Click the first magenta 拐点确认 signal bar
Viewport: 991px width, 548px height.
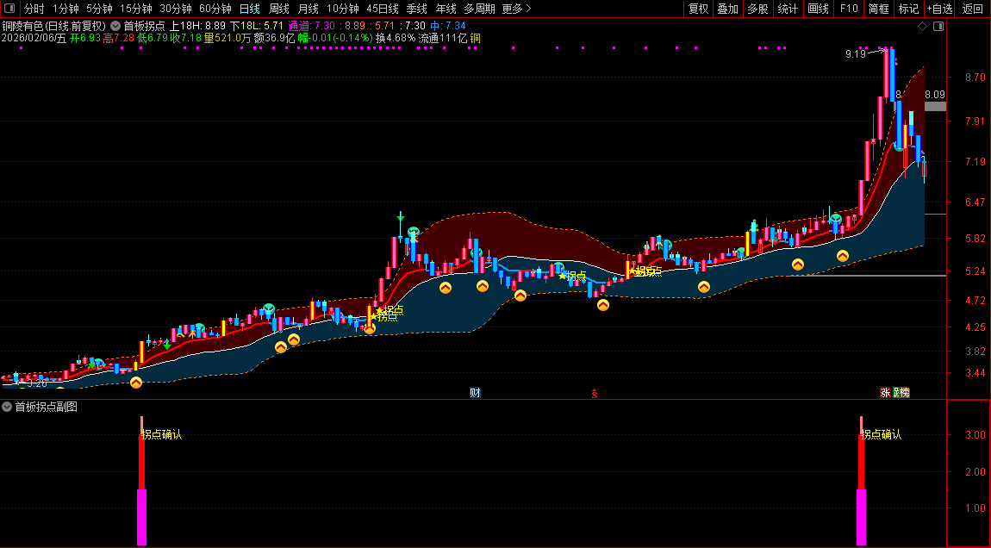point(141,517)
